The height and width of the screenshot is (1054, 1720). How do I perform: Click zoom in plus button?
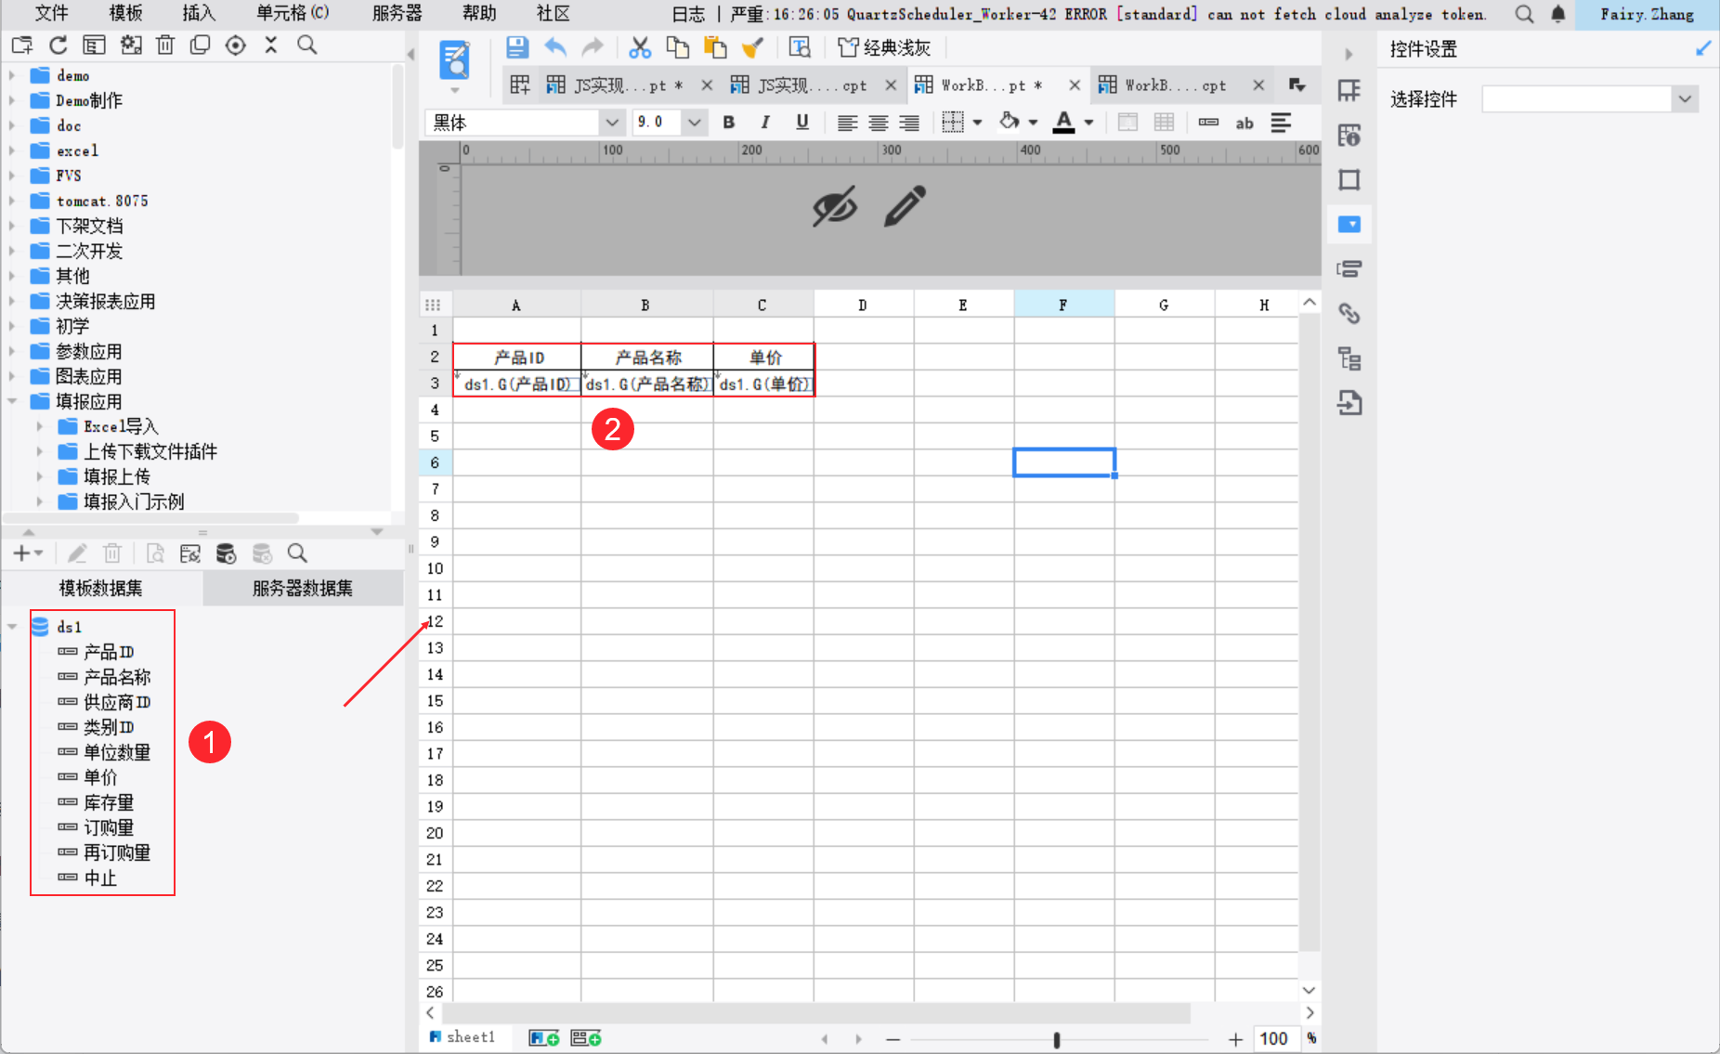tap(1235, 1039)
